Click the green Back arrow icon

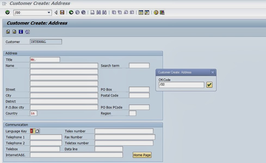click(x=71, y=12)
